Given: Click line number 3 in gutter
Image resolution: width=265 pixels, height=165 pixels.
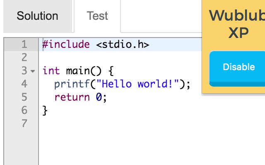Looking at the screenshot, I should pyautogui.click(x=24, y=71).
